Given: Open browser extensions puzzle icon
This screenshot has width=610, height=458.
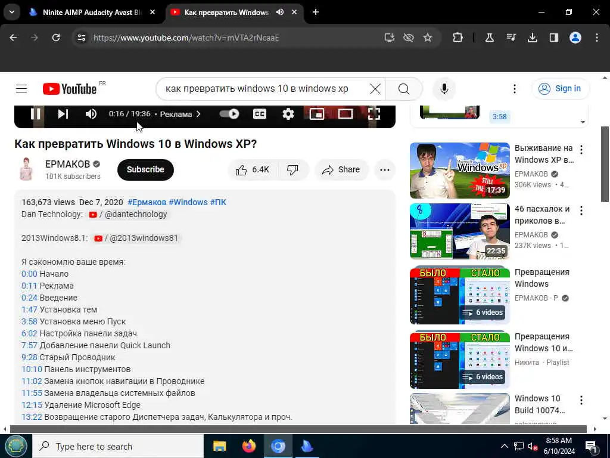Looking at the screenshot, I should pos(457,38).
